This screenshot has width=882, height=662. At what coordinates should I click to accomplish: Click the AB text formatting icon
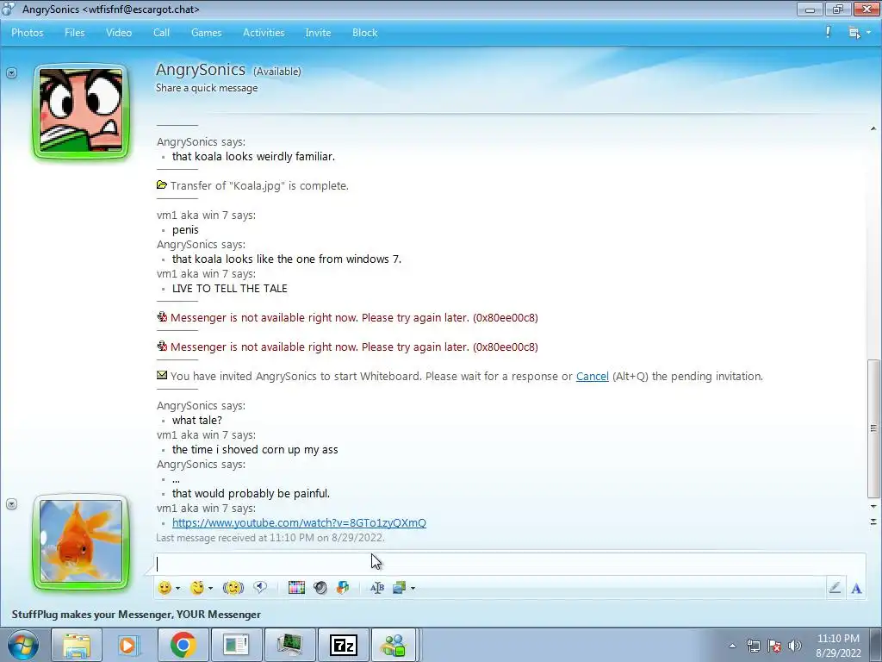pyautogui.click(x=377, y=588)
